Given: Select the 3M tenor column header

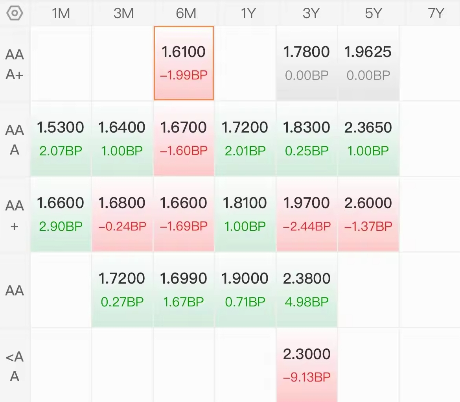Looking at the screenshot, I should (x=123, y=13).
